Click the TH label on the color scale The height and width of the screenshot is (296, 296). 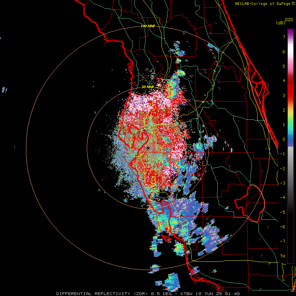283,256
